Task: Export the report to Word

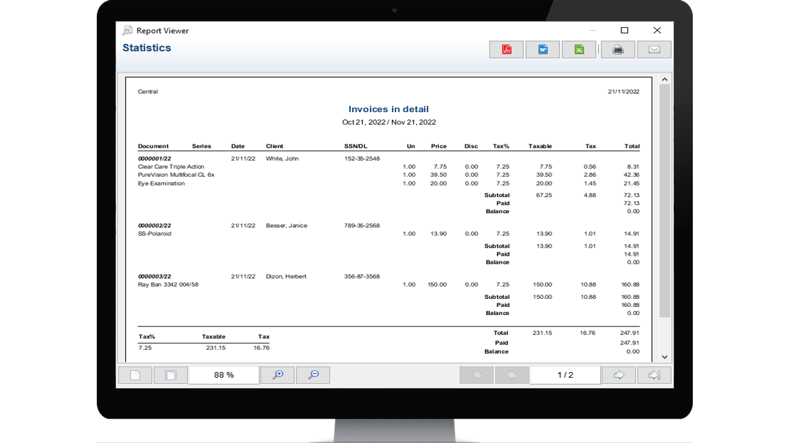Action: click(542, 50)
